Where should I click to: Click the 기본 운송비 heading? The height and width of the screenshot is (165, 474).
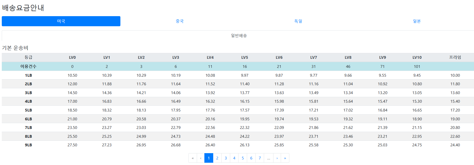pos(15,48)
